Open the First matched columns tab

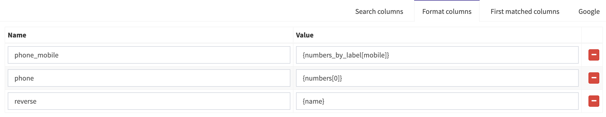pos(525,12)
